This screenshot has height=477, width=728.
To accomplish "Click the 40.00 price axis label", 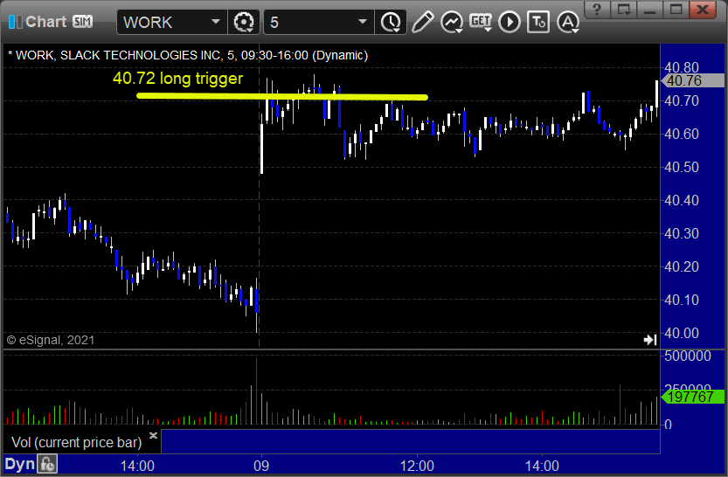I will point(682,333).
